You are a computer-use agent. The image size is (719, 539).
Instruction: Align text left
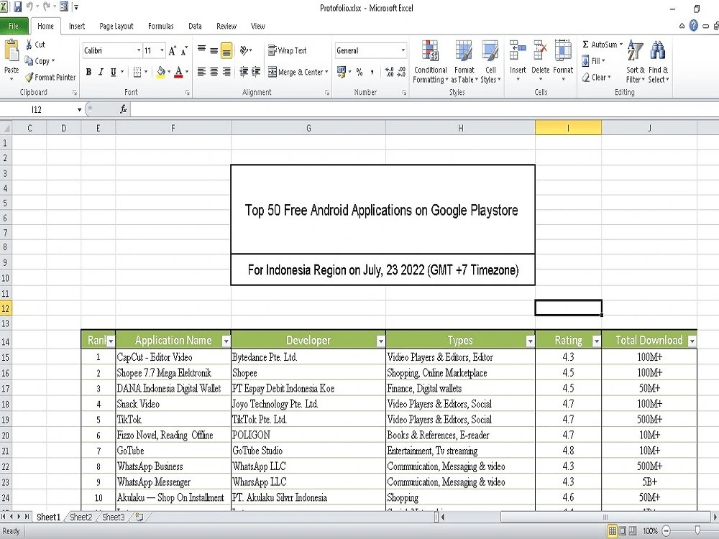[201, 72]
